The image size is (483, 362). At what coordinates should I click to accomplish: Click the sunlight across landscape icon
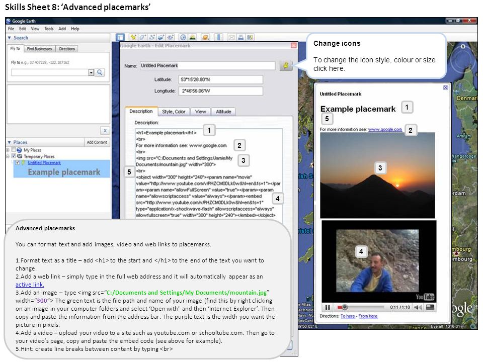(193, 37)
